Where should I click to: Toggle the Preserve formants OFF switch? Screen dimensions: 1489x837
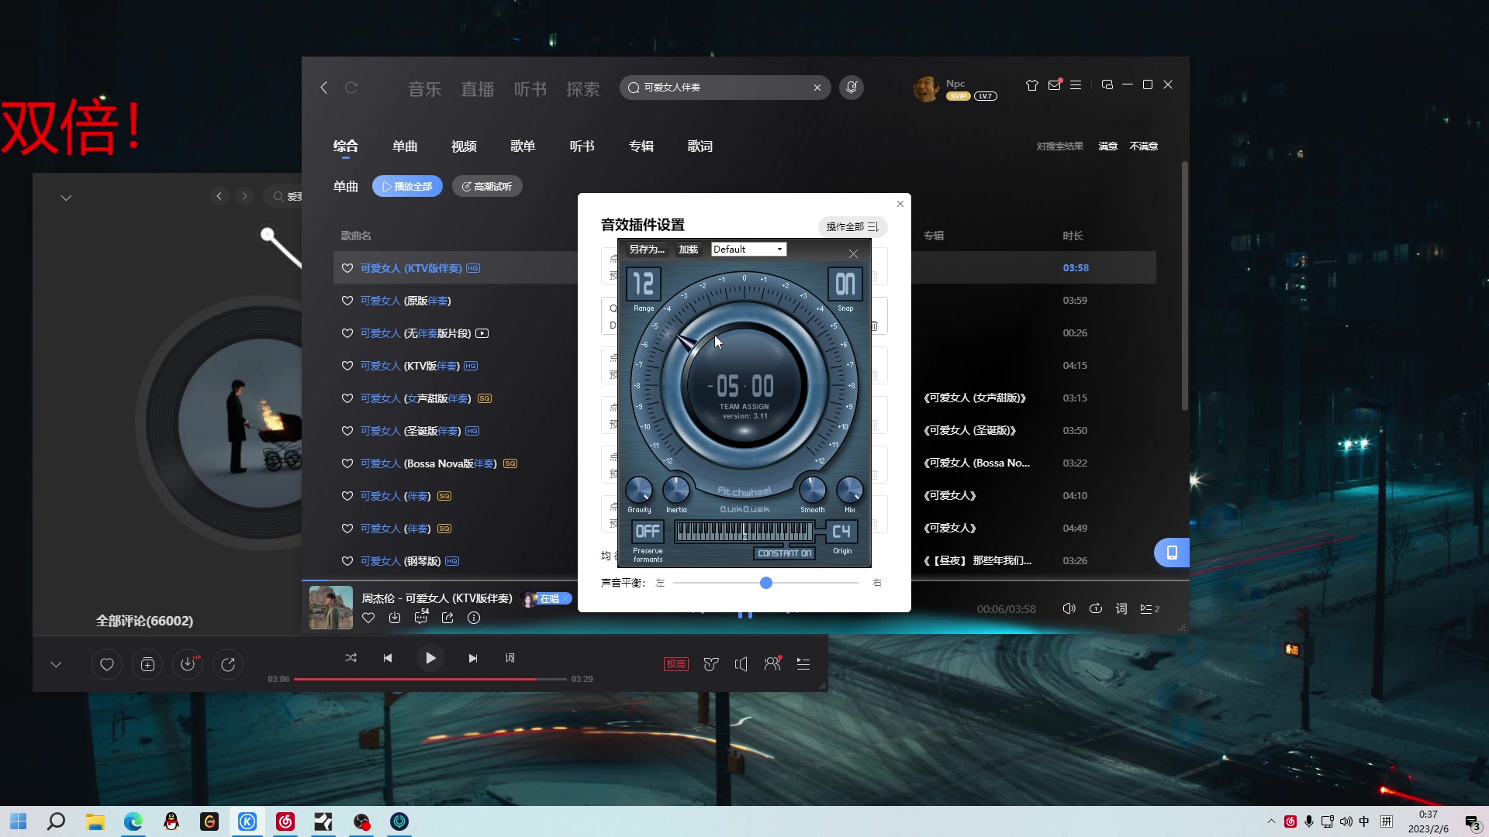tap(647, 532)
